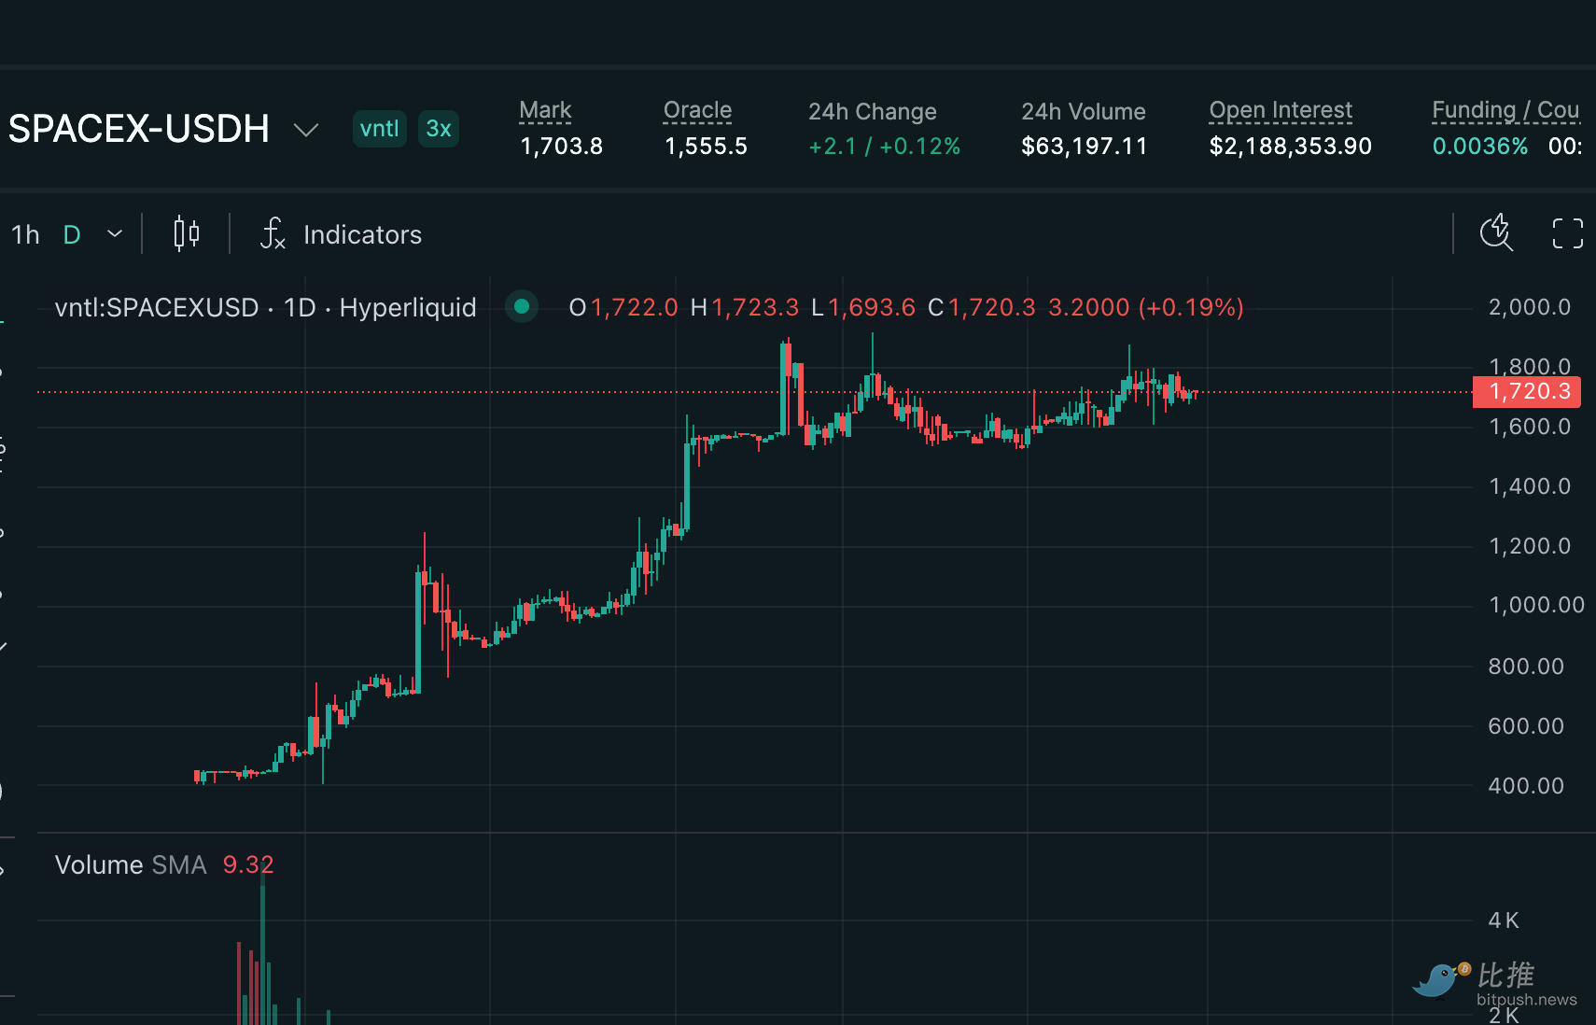This screenshot has height=1025, width=1596.
Task: Click the green market status dot
Action: tap(522, 306)
